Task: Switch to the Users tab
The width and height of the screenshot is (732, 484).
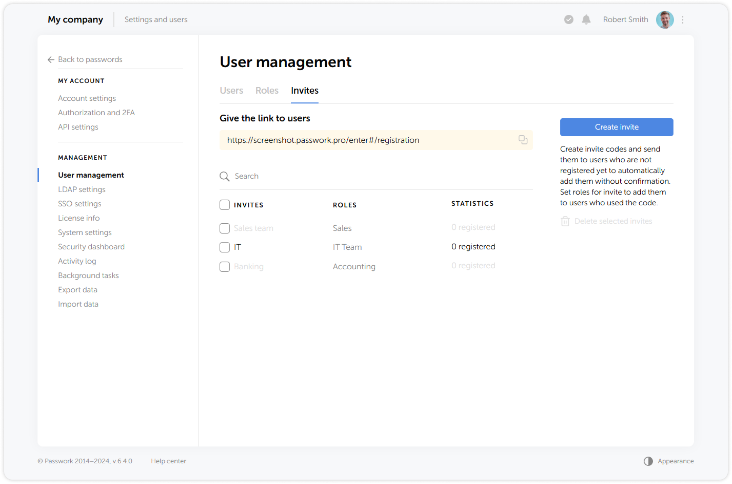Action: click(x=231, y=90)
